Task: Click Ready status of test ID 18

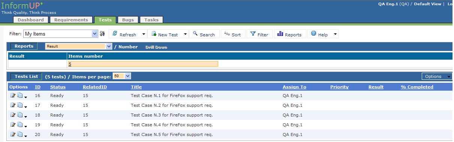Action: coord(57,115)
